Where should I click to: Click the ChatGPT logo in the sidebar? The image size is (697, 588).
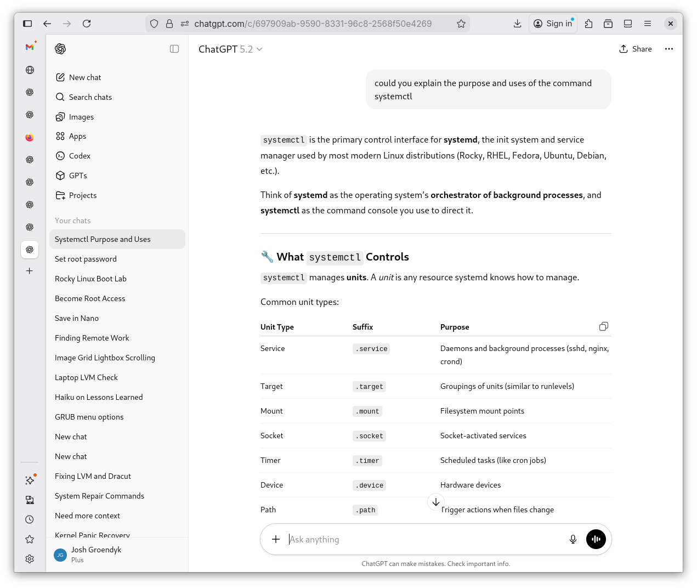coord(60,49)
